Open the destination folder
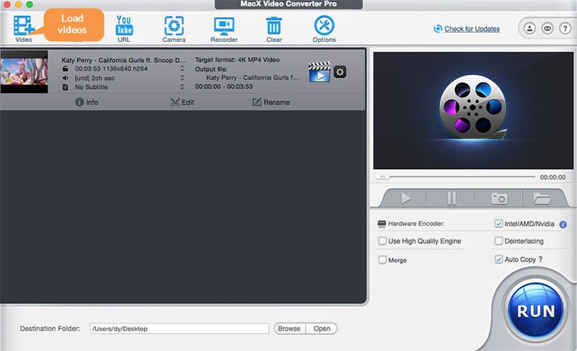 point(322,329)
